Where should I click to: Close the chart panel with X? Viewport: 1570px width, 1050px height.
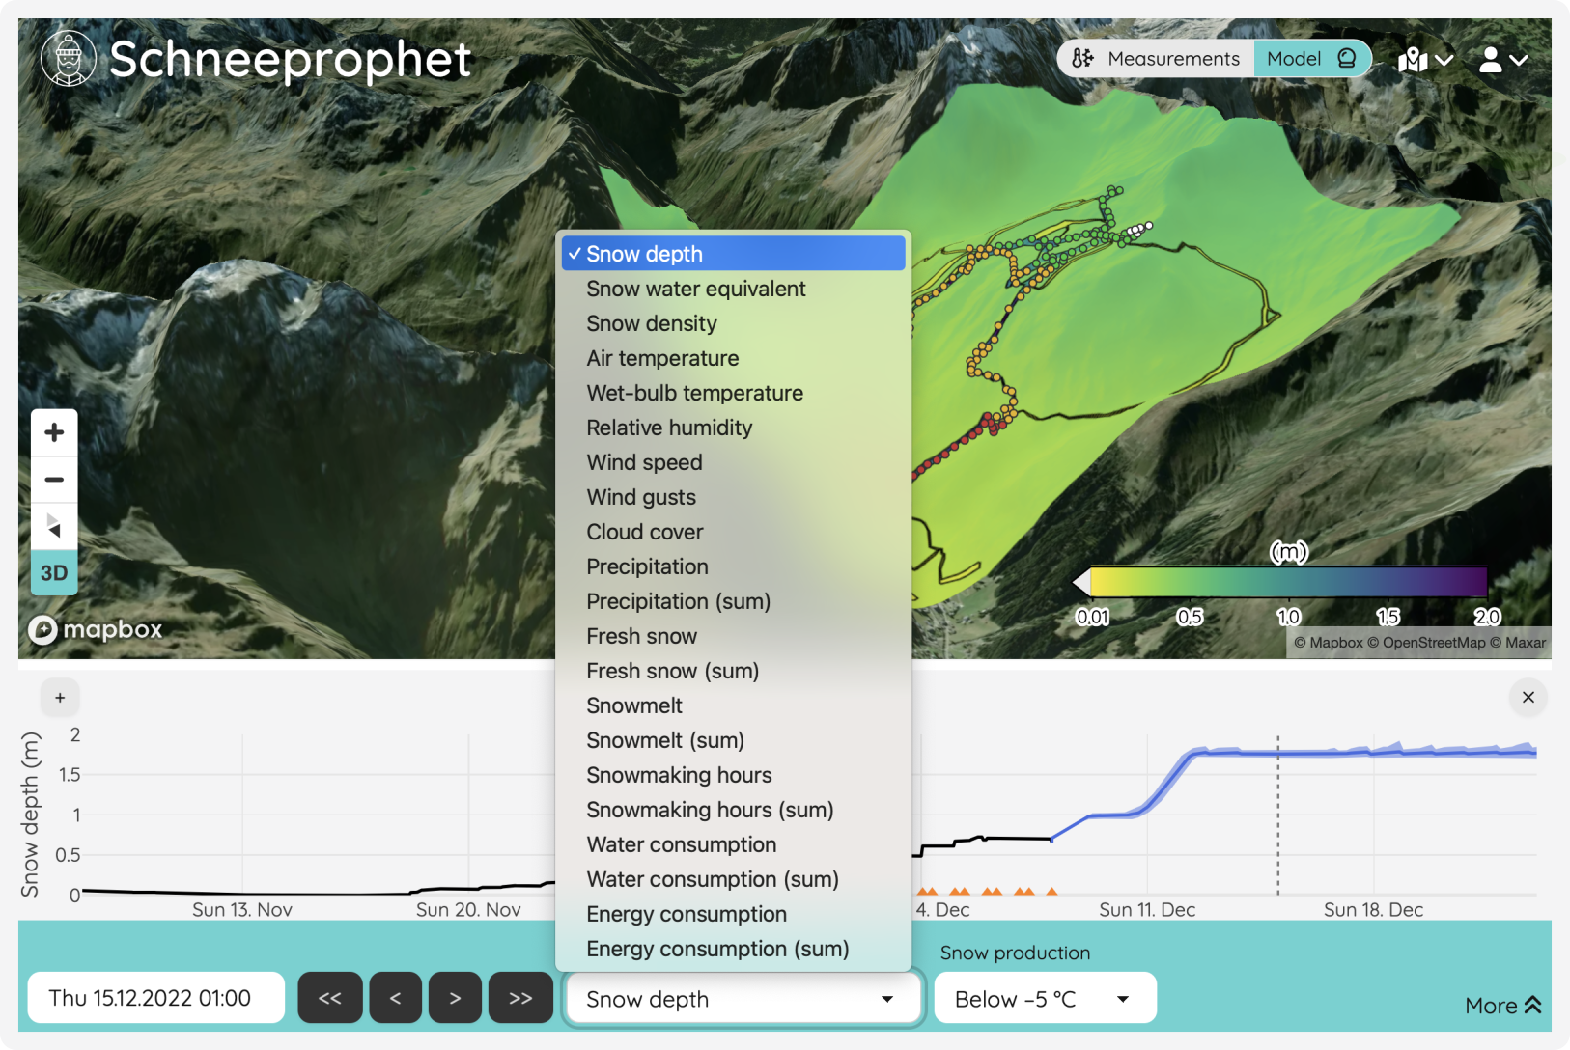[x=1528, y=697]
